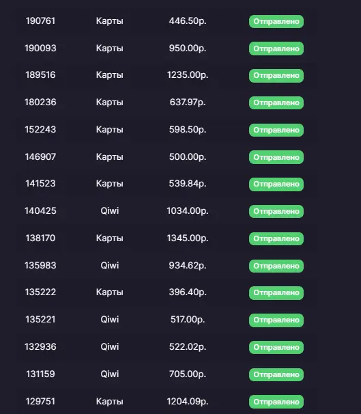Select the 517.00р. amount

[188, 320]
